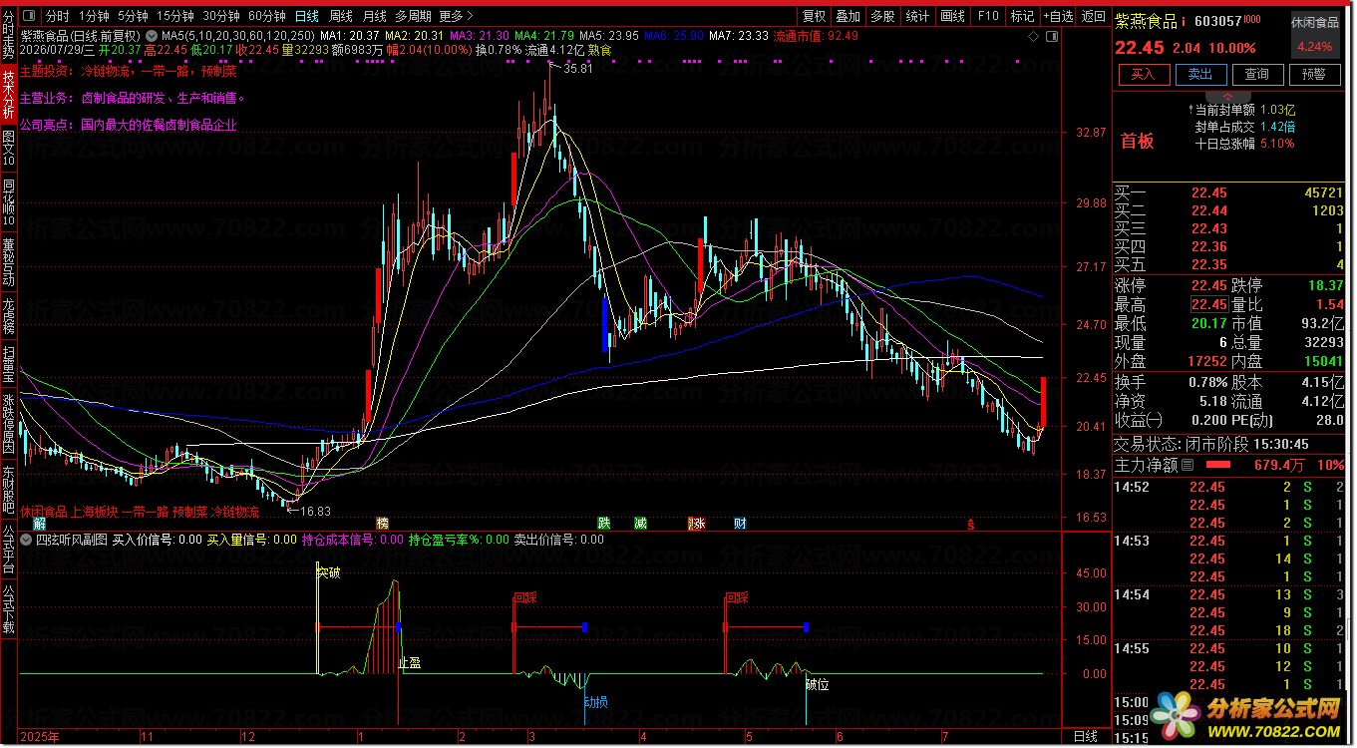The height and width of the screenshot is (748, 1357).
Task: Click the stock code 603057
Action: pyautogui.click(x=1216, y=21)
